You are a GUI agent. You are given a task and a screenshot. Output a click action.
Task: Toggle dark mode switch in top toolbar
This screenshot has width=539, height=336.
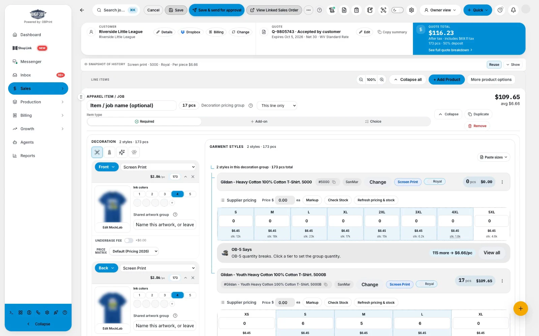tap(398, 10)
